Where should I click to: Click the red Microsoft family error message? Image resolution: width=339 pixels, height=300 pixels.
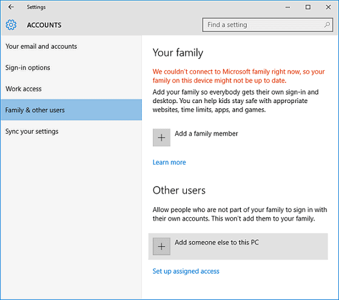click(x=239, y=76)
